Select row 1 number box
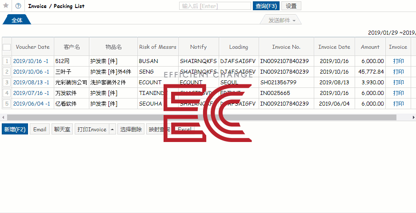 pyautogui.click(x=7, y=61)
